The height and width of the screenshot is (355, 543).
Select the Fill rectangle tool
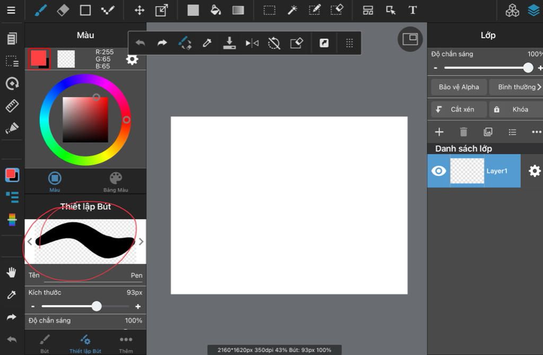pyautogui.click(x=193, y=10)
